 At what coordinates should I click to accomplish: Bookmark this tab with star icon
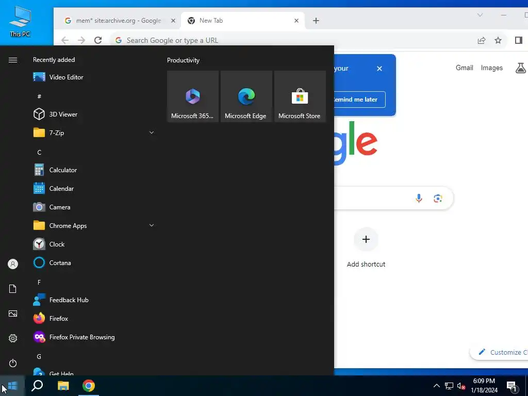(x=498, y=40)
